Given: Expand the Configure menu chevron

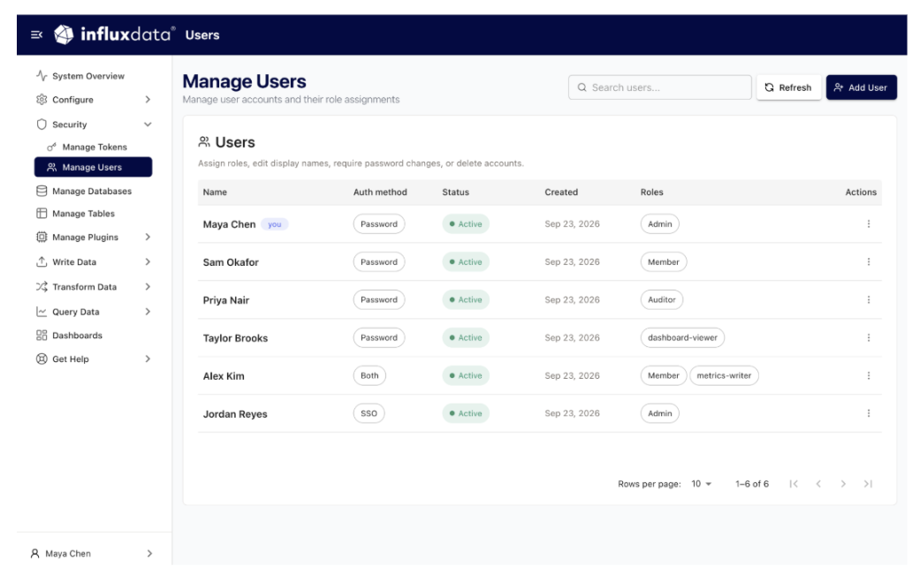Looking at the screenshot, I should pyautogui.click(x=148, y=99).
